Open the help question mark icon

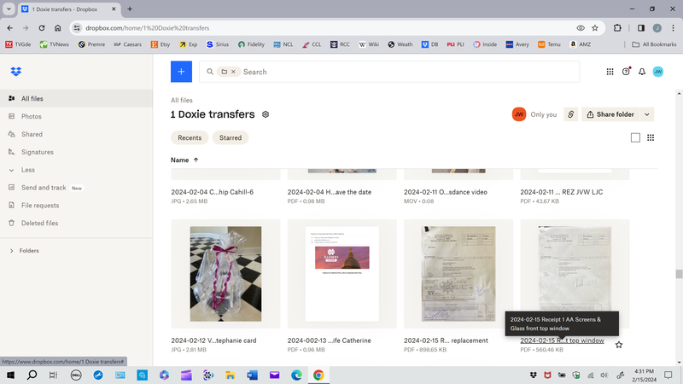point(626,72)
